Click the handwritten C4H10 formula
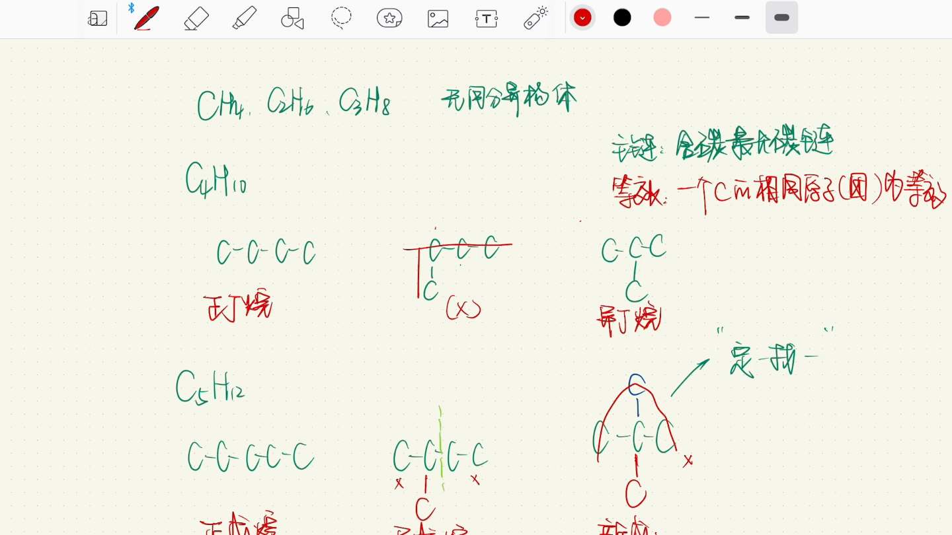 (216, 179)
